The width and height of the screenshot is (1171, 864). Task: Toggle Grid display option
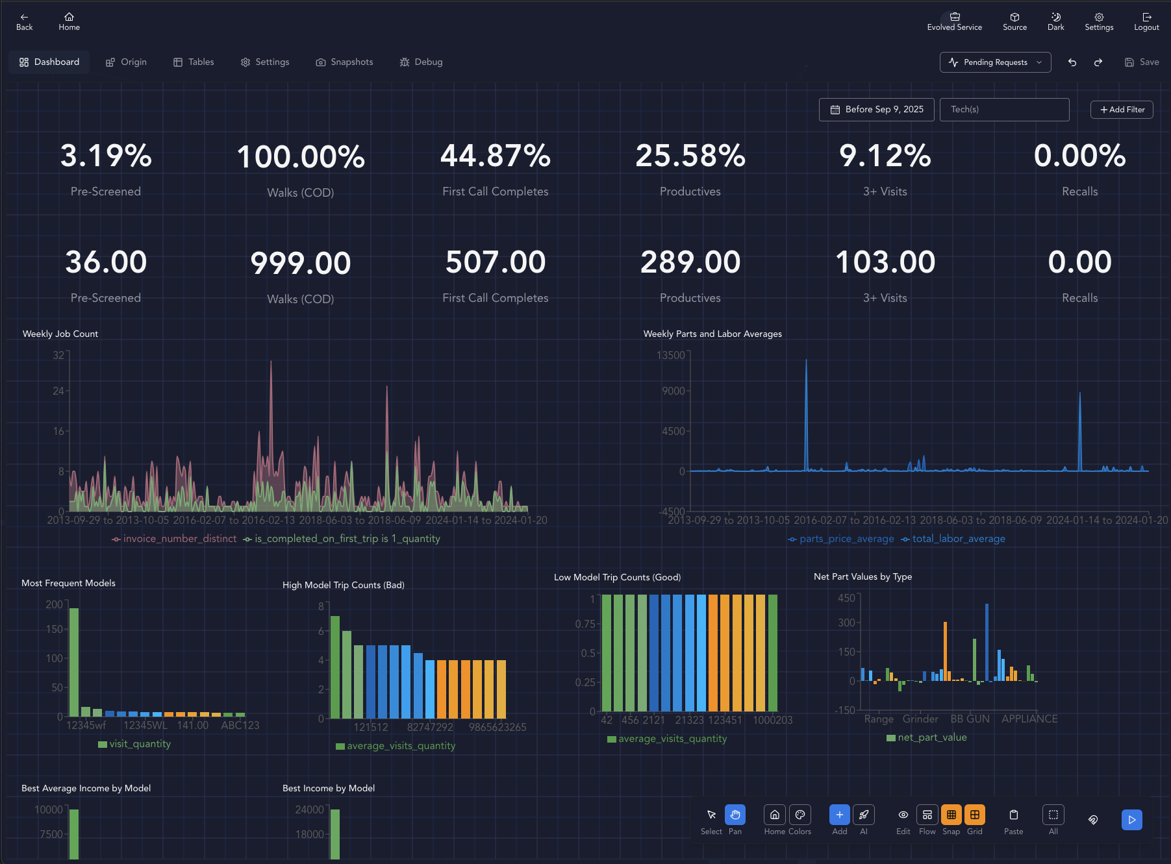974,815
